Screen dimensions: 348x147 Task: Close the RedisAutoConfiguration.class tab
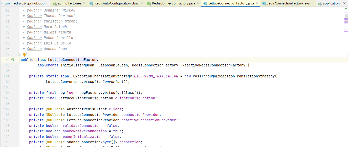pyautogui.click(x=142, y=3)
